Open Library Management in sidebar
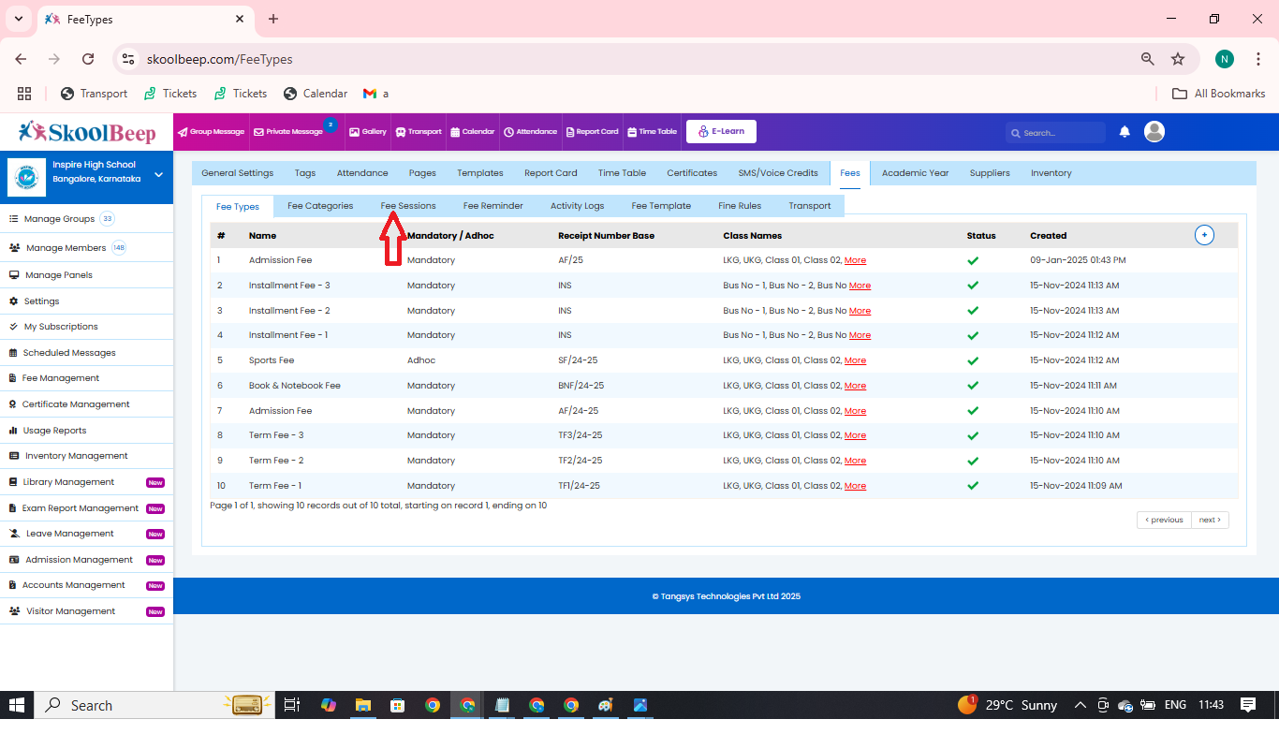The height and width of the screenshot is (734, 1279). pos(68,482)
